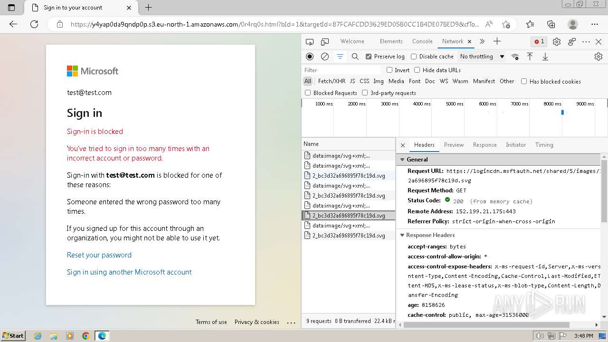
Task: Click Sign in using another Microsoft account
Action: tap(129, 272)
